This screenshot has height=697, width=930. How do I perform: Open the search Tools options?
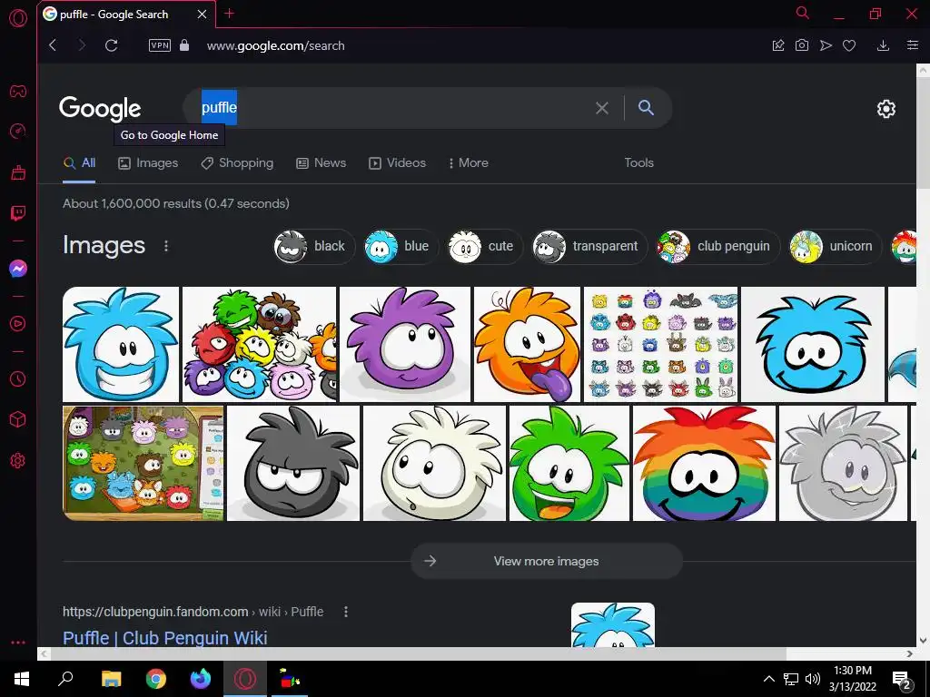coord(638,163)
